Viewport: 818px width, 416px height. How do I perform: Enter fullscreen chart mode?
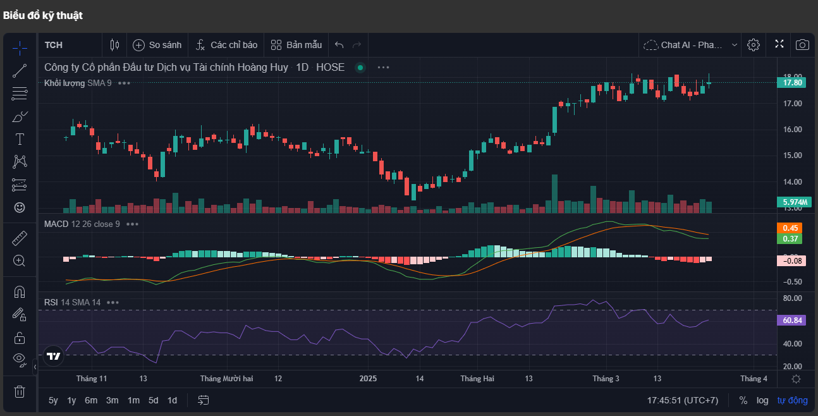pyautogui.click(x=779, y=44)
